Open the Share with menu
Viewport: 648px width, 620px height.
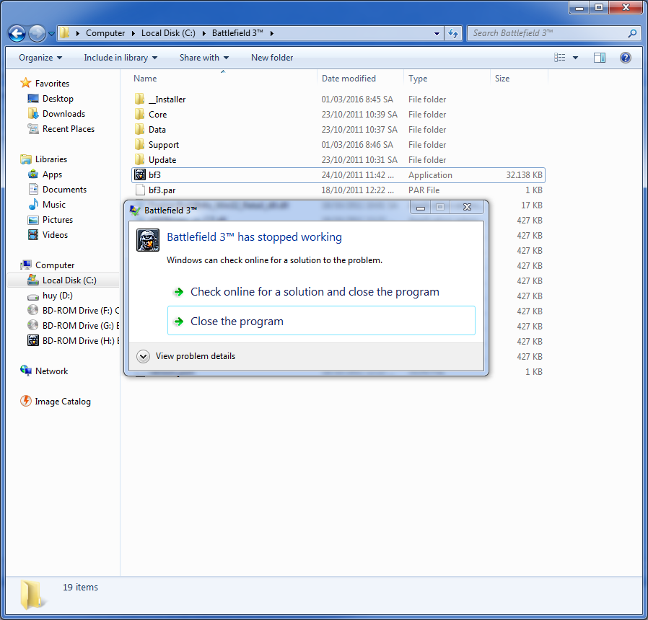tap(204, 58)
